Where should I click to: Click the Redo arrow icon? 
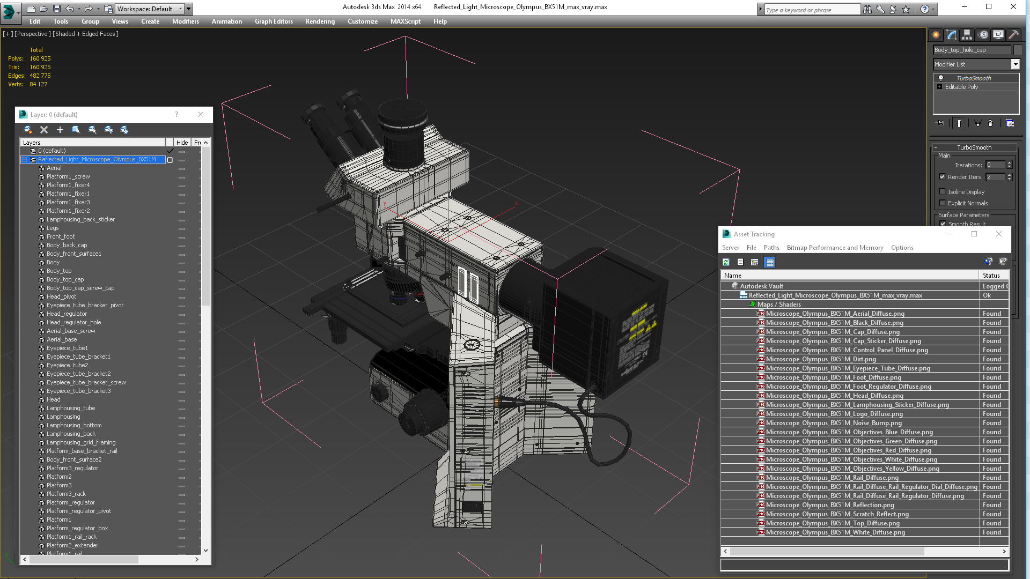(89, 9)
